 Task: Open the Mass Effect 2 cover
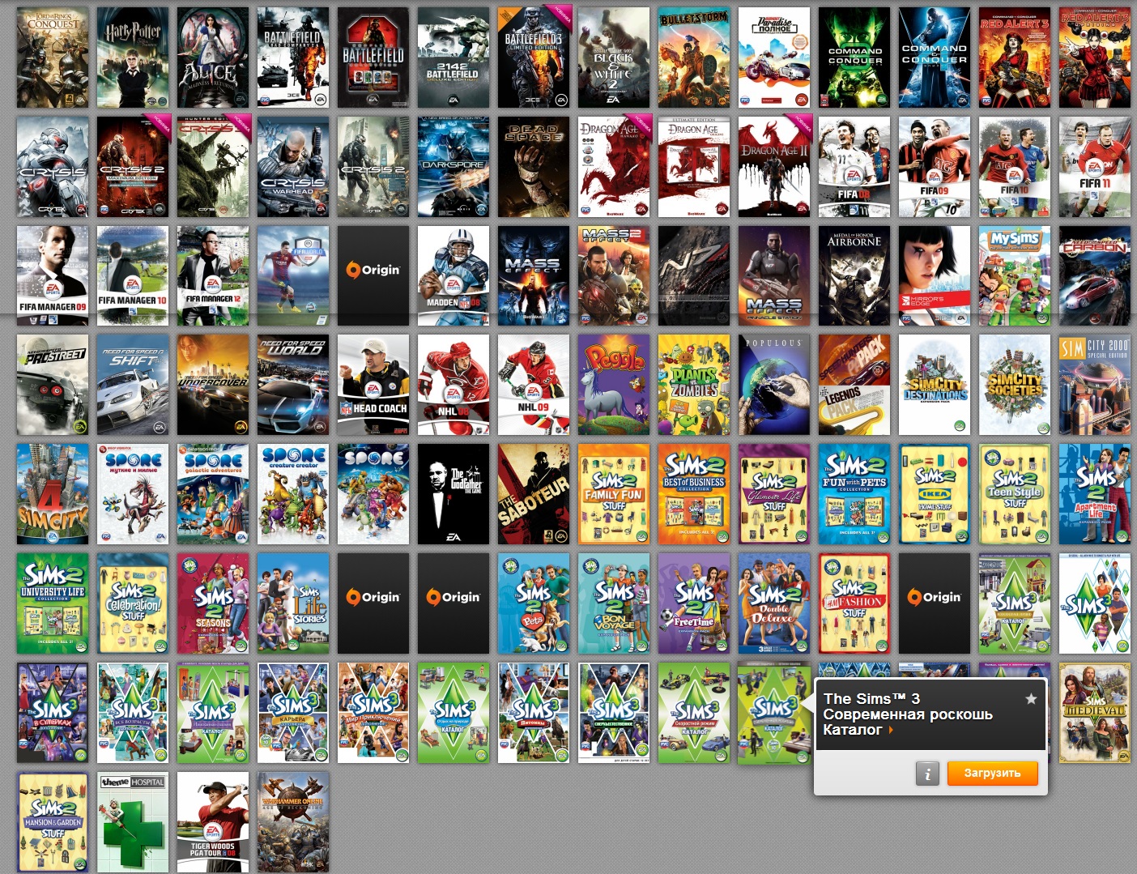click(614, 275)
